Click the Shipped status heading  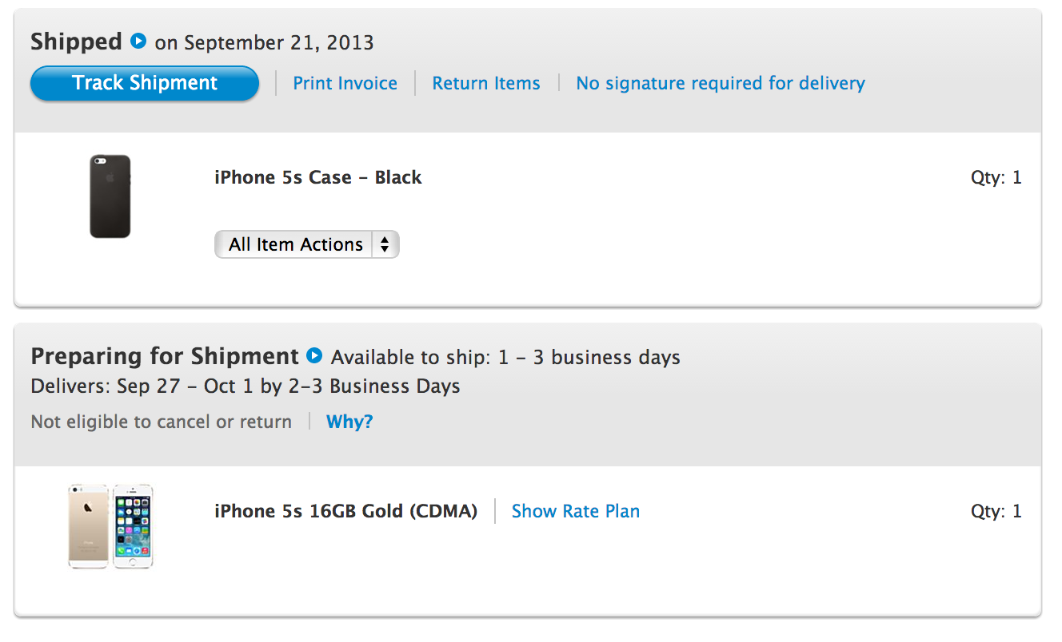(x=76, y=42)
